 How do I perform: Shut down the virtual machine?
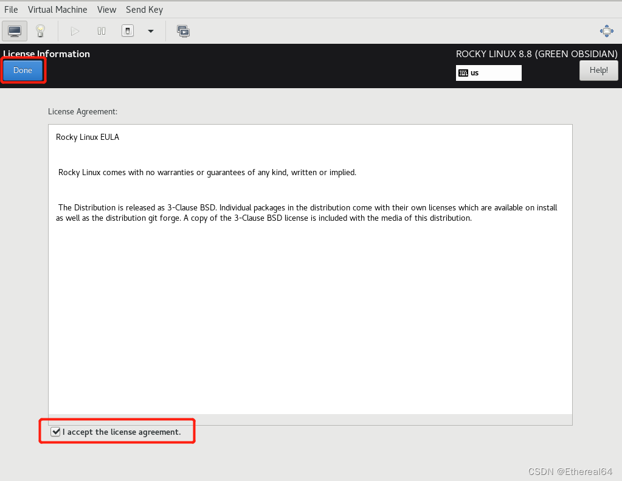click(127, 31)
